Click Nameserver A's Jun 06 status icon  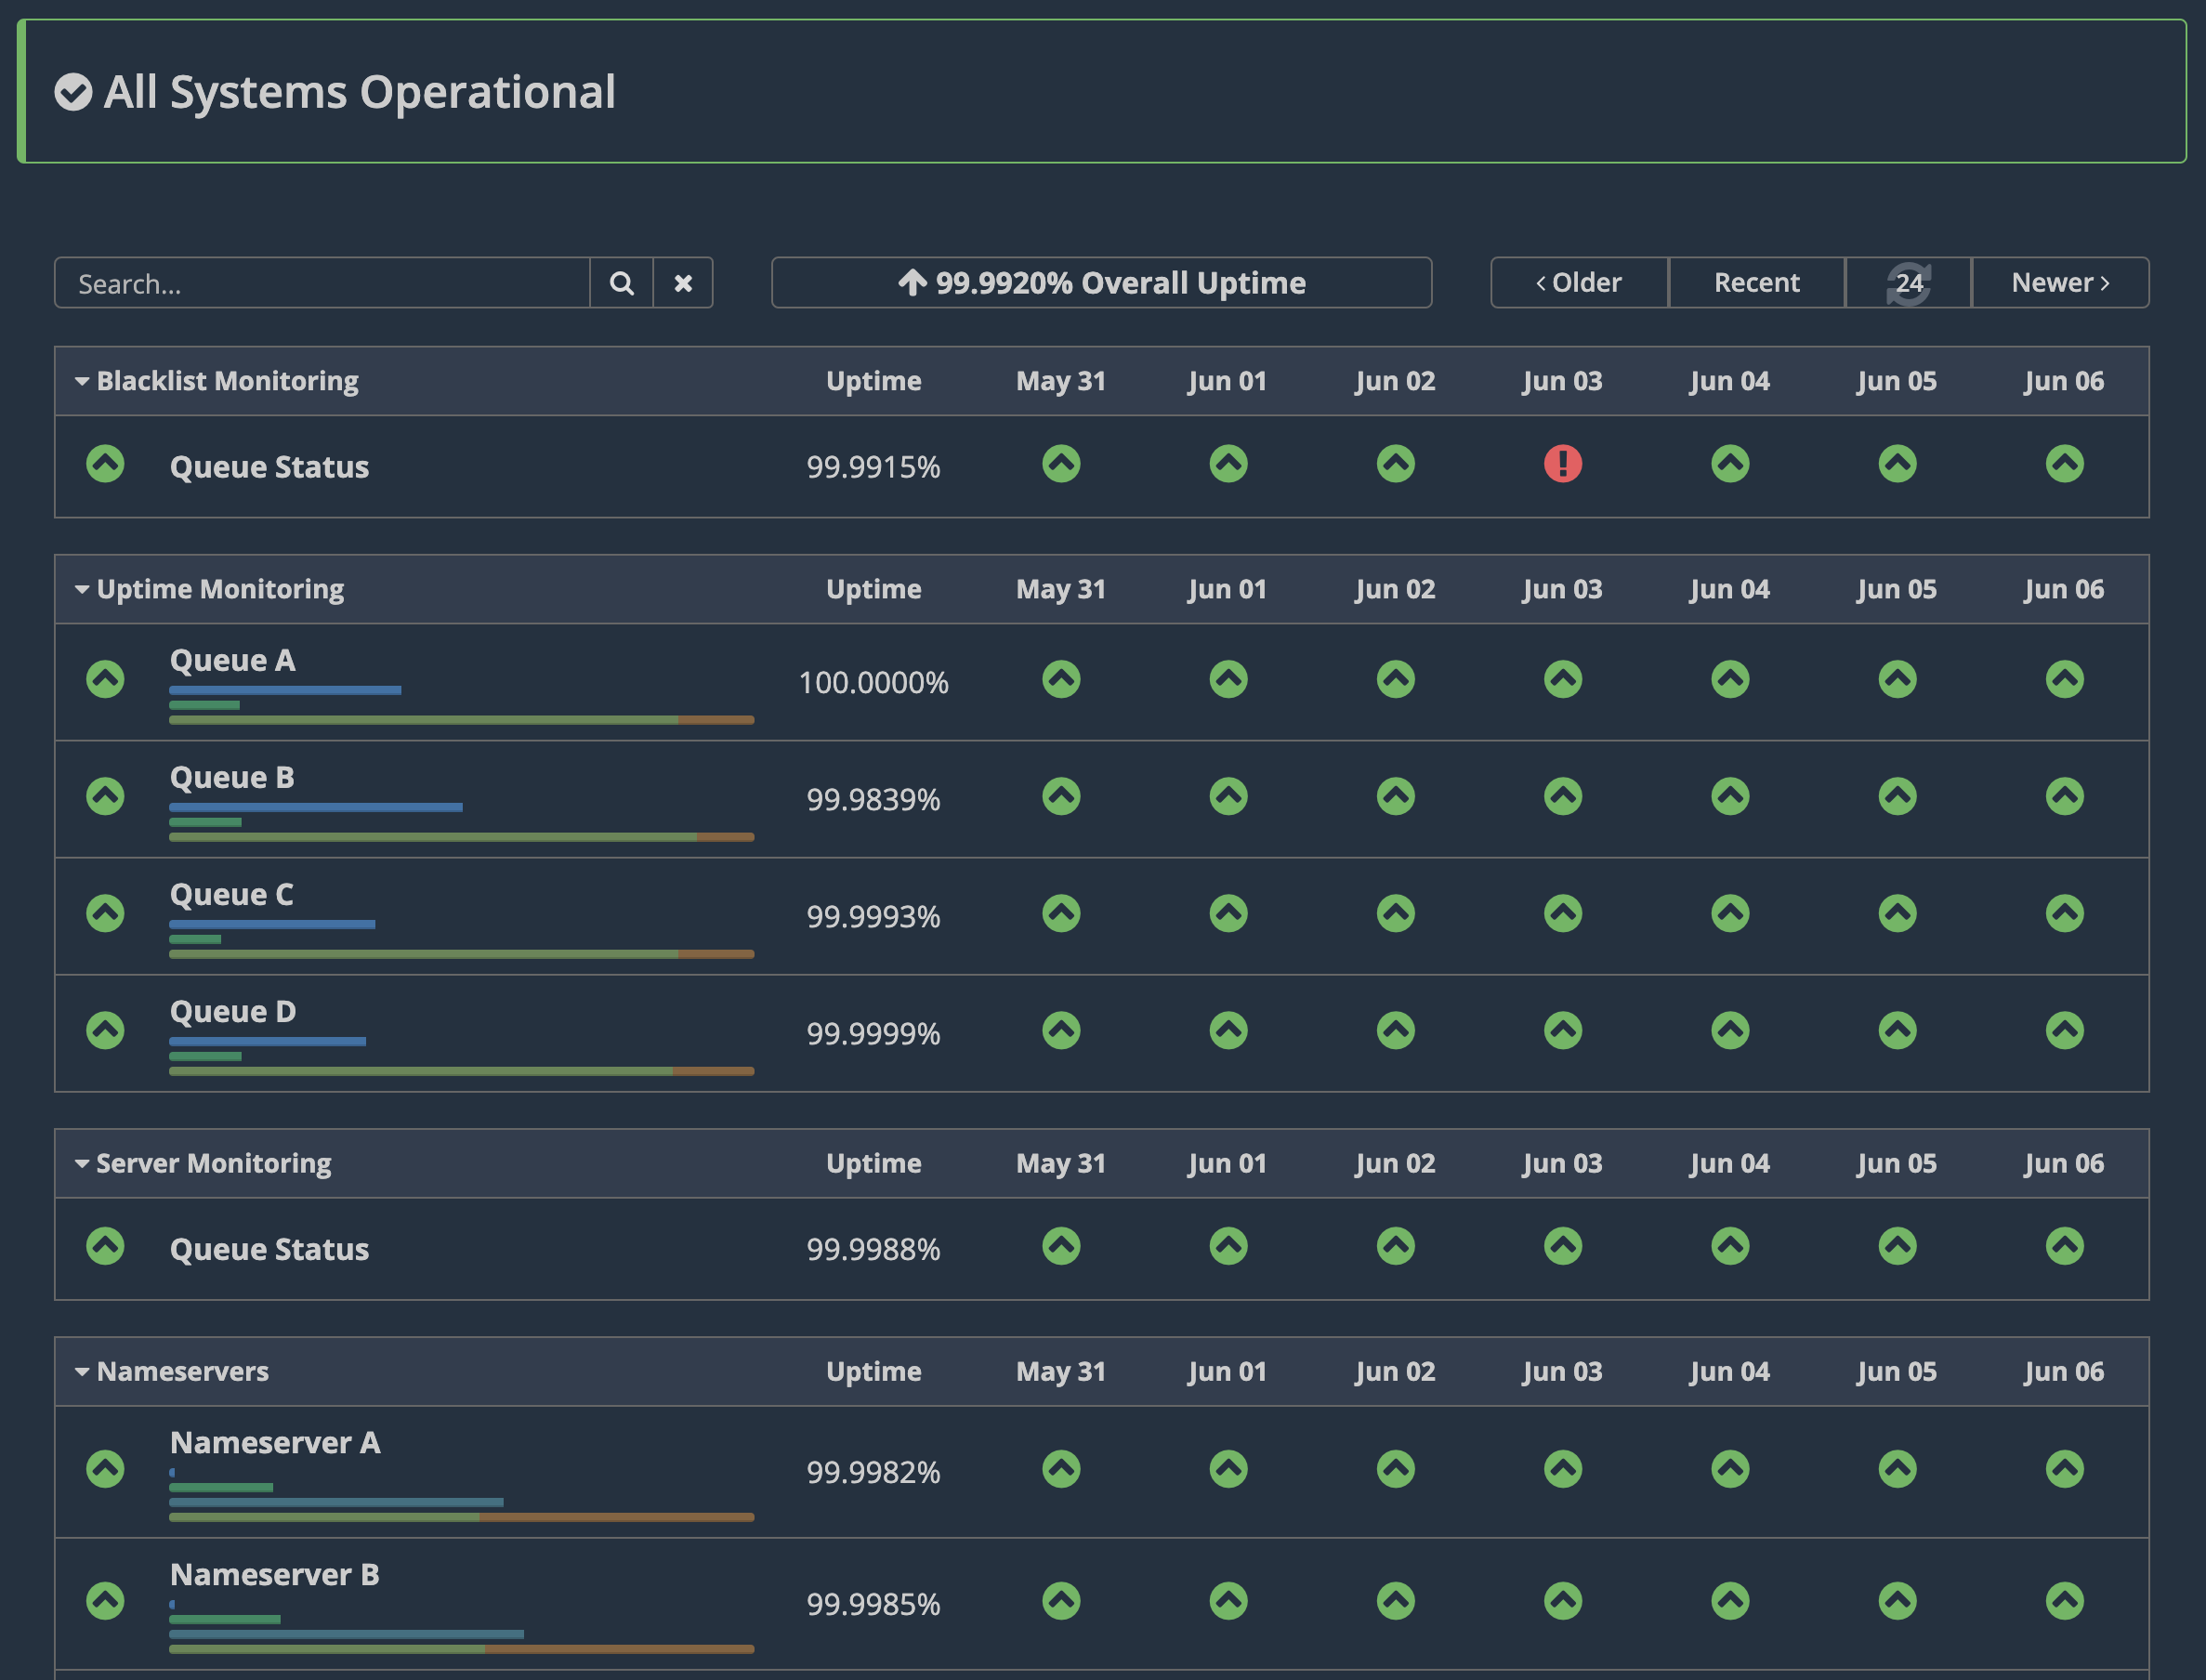2064,1469
